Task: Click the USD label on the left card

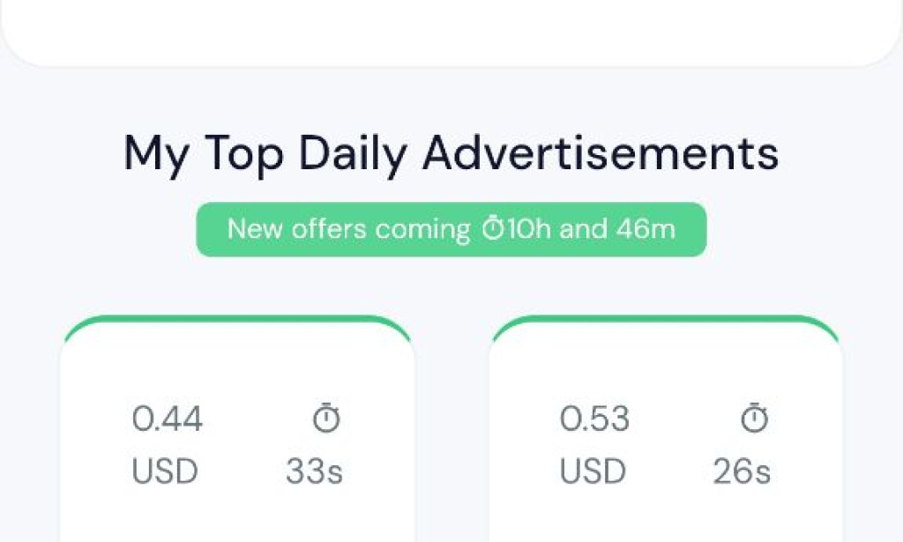Action: tap(163, 471)
